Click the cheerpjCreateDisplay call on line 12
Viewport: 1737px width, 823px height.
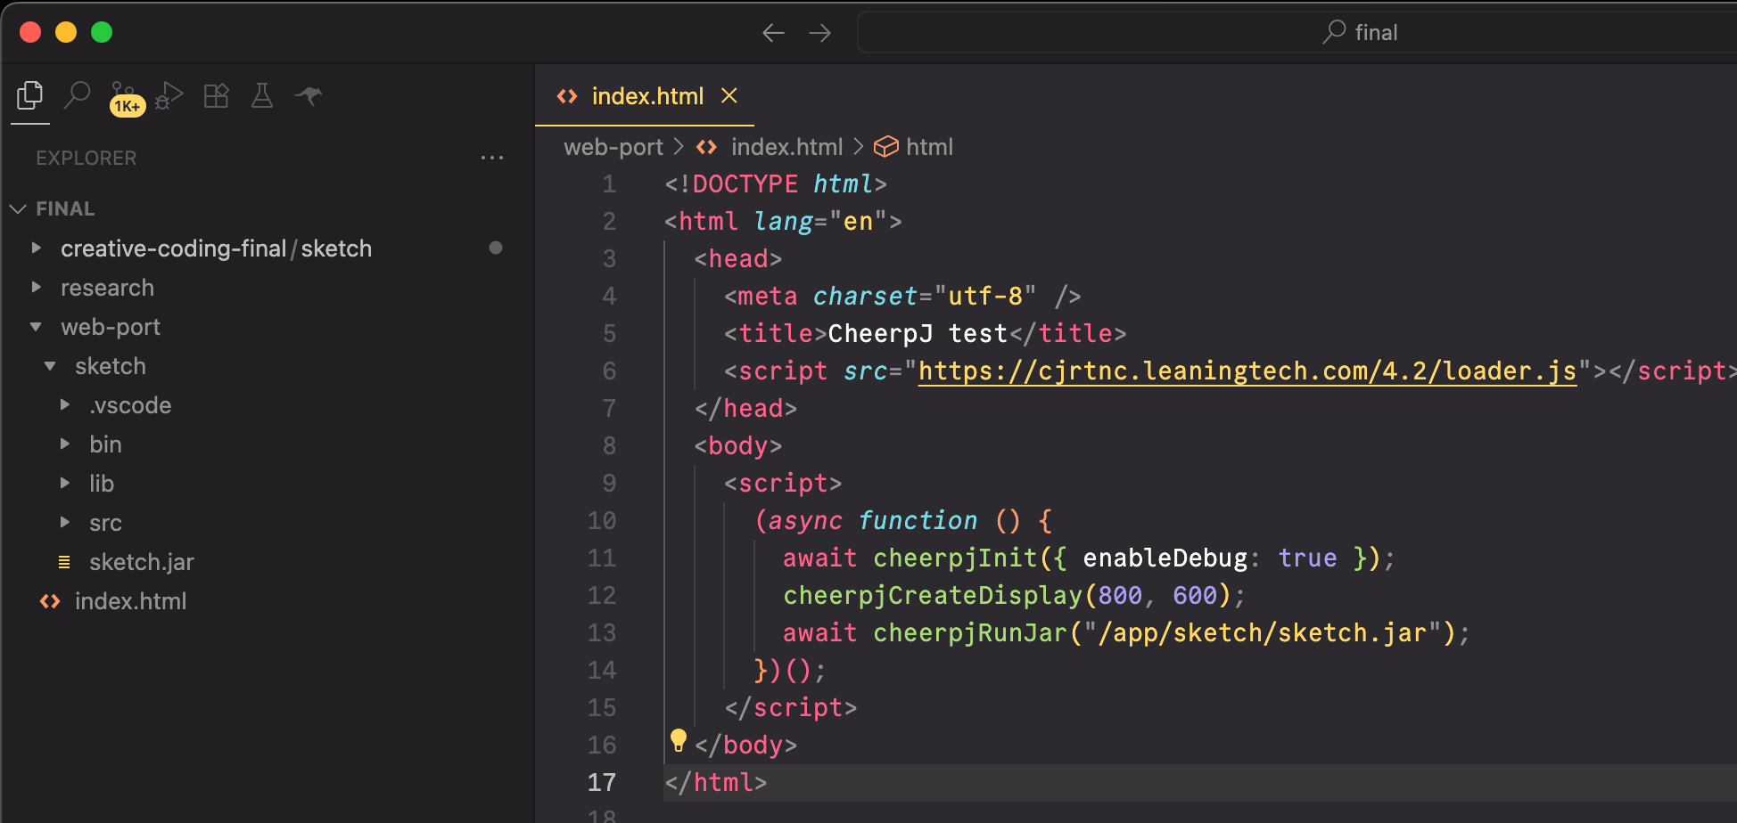click(933, 595)
